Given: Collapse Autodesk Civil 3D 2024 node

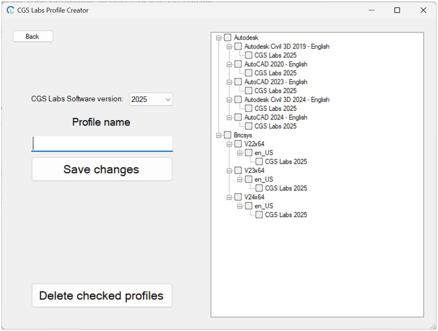Looking at the screenshot, I should coord(229,100).
